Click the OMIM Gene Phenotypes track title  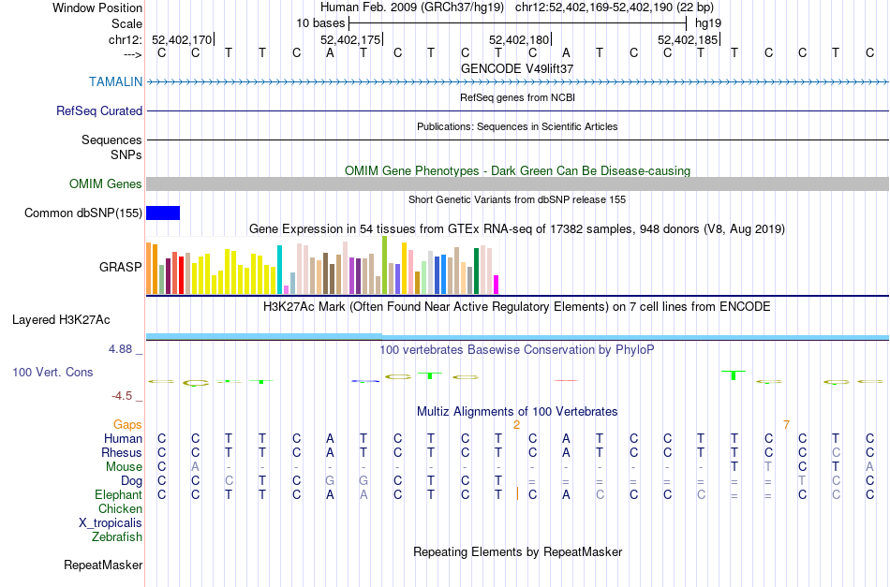pyautogui.click(x=518, y=170)
